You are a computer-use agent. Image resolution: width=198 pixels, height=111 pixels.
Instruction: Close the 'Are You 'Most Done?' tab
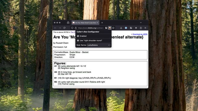pyautogui.click(x=97, y=23)
